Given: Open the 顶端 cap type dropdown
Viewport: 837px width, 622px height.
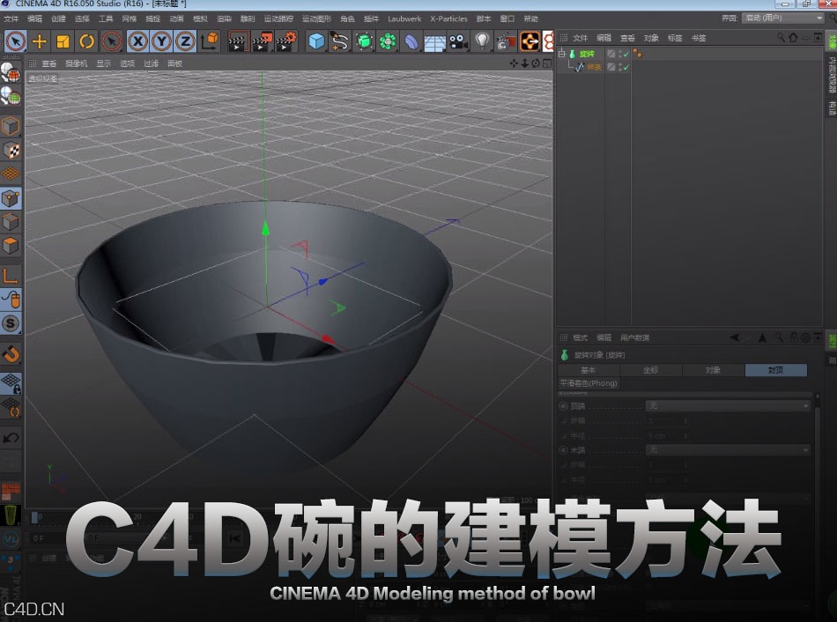Looking at the screenshot, I should tap(728, 406).
